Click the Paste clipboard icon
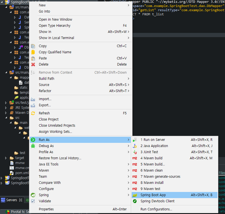The height and width of the screenshot is (214, 225). (x=33, y=58)
